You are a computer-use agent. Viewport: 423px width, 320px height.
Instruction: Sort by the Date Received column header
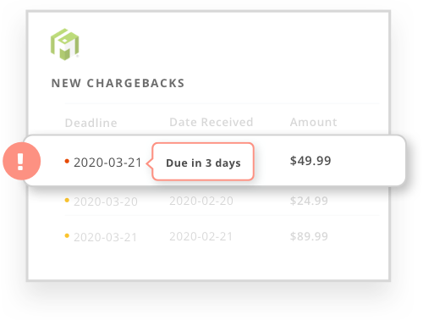click(211, 122)
